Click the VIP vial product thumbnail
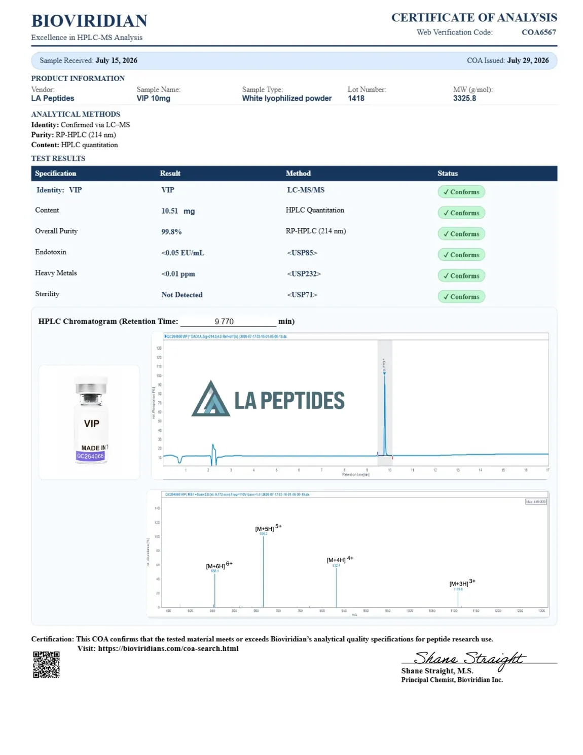This screenshot has width=583, height=755. (90, 421)
